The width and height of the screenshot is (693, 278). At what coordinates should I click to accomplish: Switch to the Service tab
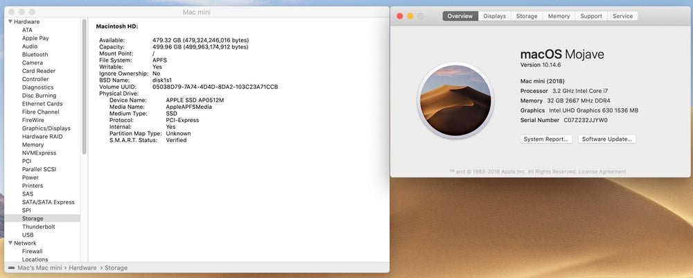point(622,16)
